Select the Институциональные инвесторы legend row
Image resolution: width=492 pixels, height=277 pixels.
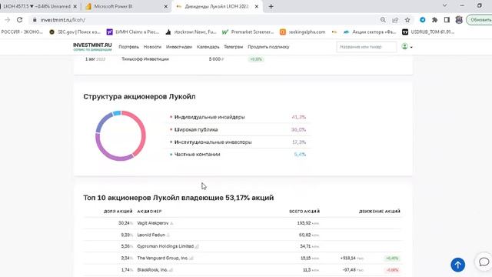(238, 142)
